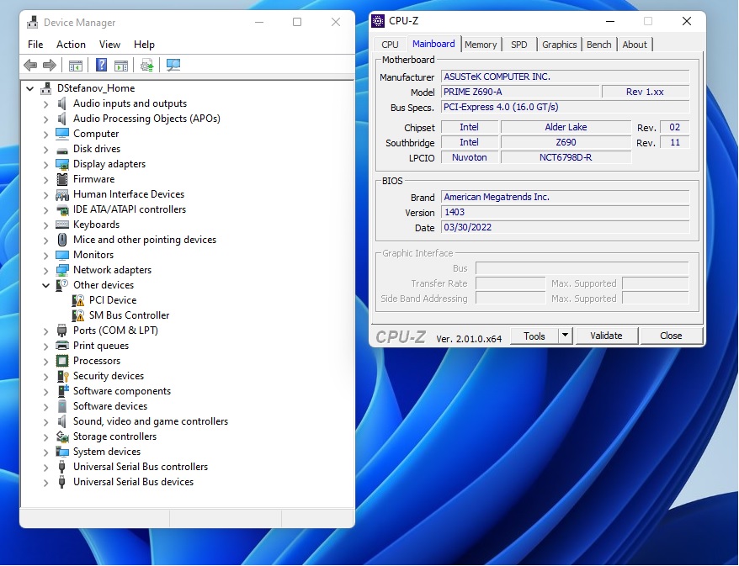
Task: Click the Human Interface Devices icon
Action: point(61,194)
